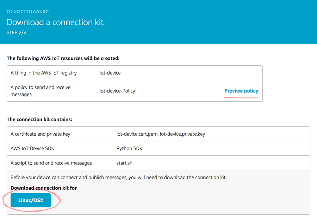
Task: Click the 'STEP 2/3' indicator
Action: tap(16, 32)
